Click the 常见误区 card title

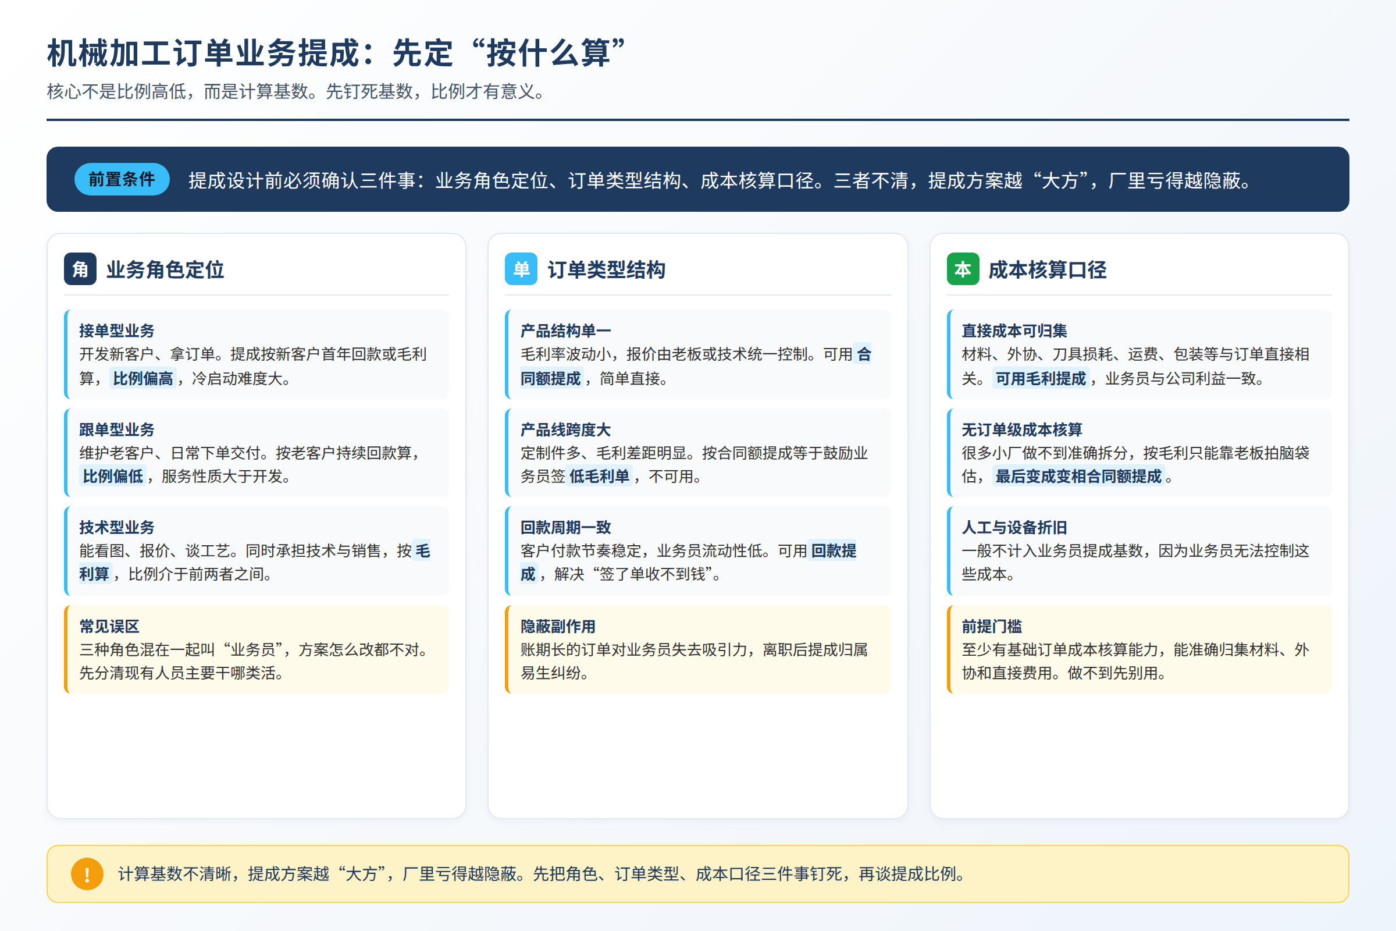(109, 627)
